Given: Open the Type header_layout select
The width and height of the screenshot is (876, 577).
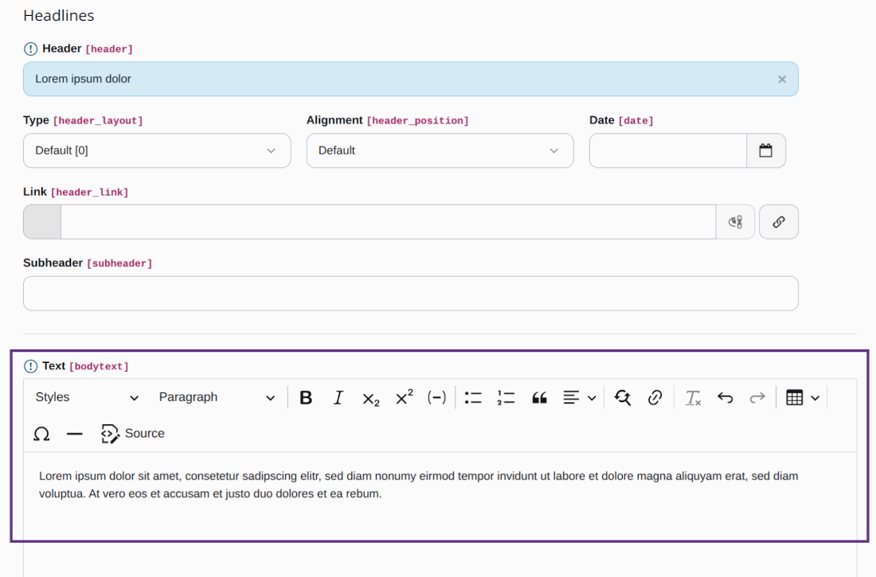Looking at the screenshot, I should pyautogui.click(x=157, y=150).
